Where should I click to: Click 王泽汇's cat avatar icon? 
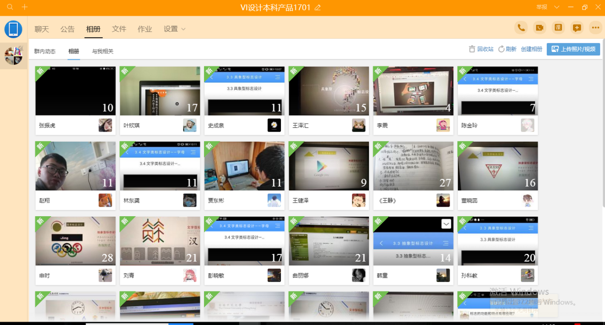[x=359, y=125]
